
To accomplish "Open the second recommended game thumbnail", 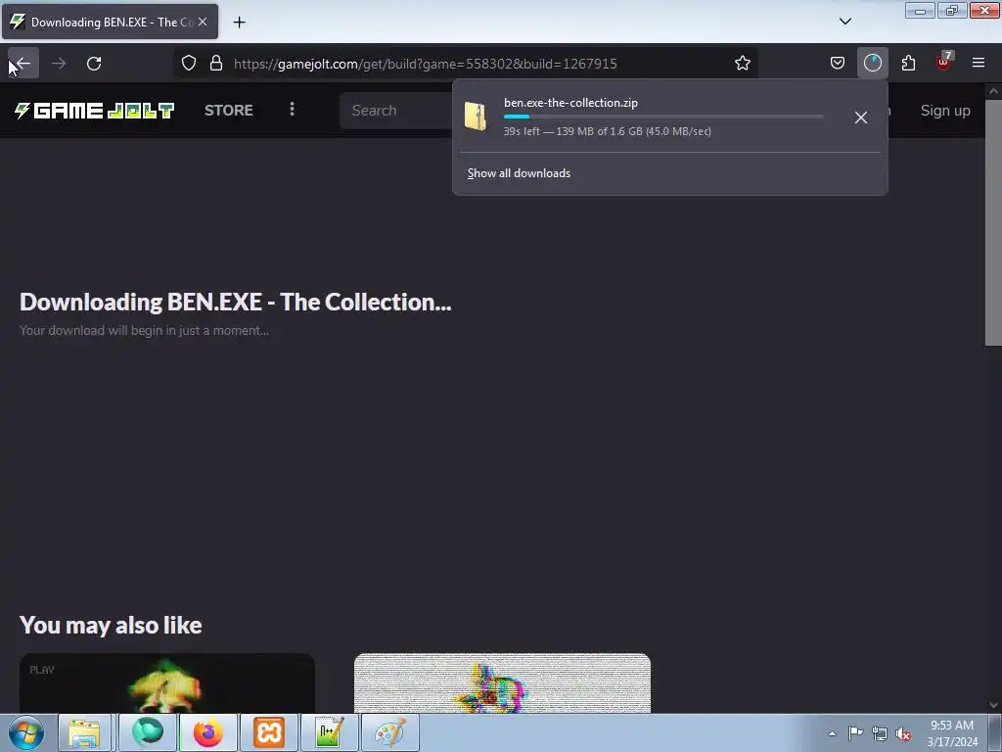I will point(502,682).
